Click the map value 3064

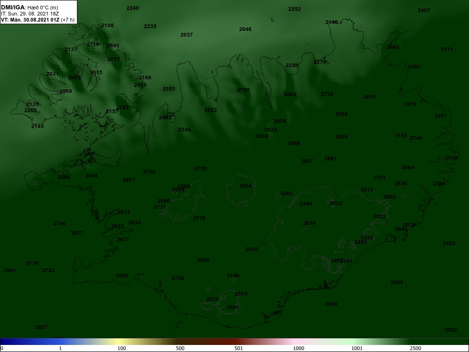point(408,168)
